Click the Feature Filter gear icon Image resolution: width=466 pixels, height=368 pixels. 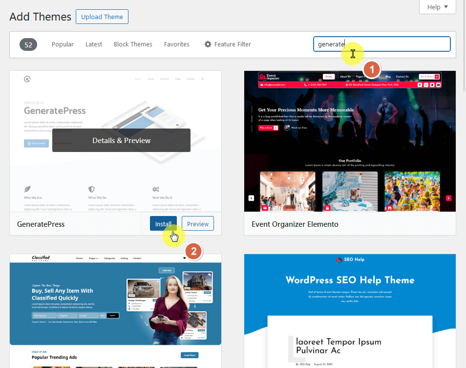point(208,44)
